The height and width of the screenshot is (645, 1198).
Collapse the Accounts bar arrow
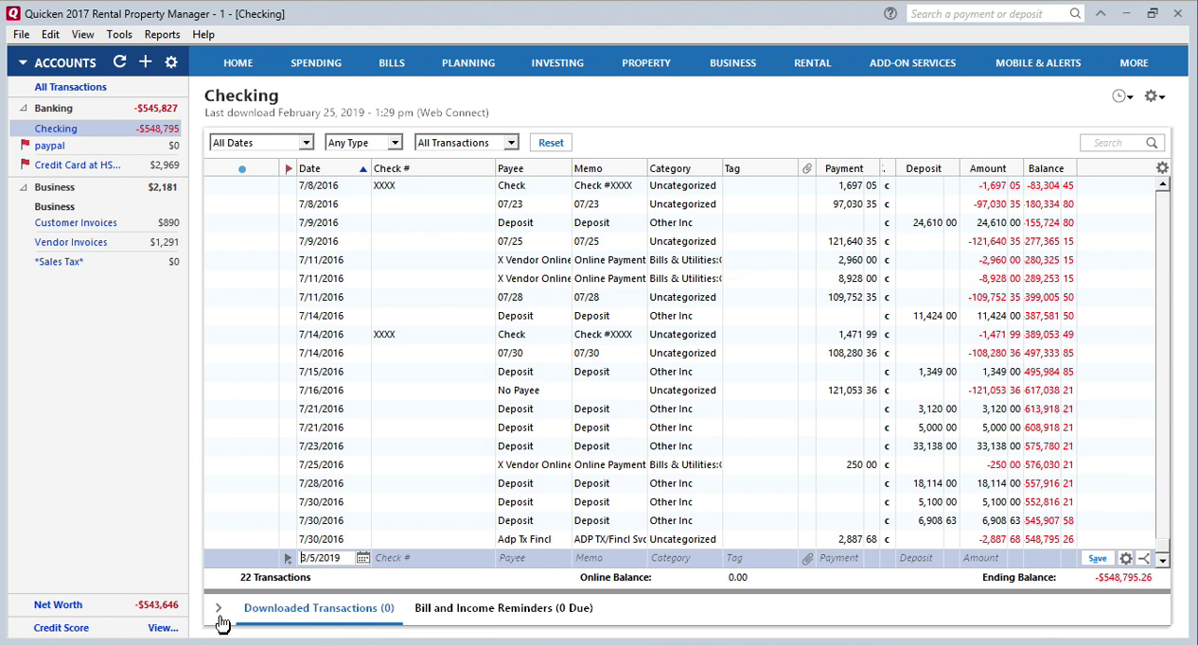coord(23,63)
